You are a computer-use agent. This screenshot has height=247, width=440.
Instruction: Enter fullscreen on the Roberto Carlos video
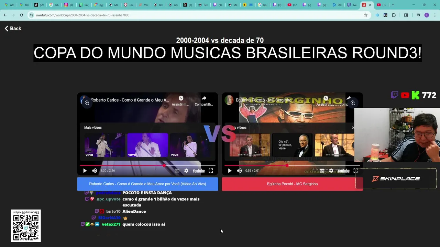pyautogui.click(x=211, y=171)
